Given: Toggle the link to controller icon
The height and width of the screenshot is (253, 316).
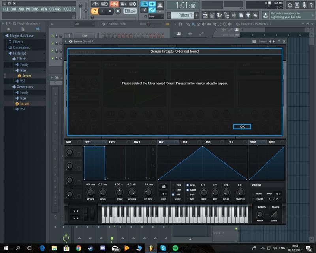Looking at the screenshot, I should (152, 9).
